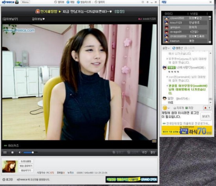
Task: Stop the broadcast with the square button
Action: (13, 153)
